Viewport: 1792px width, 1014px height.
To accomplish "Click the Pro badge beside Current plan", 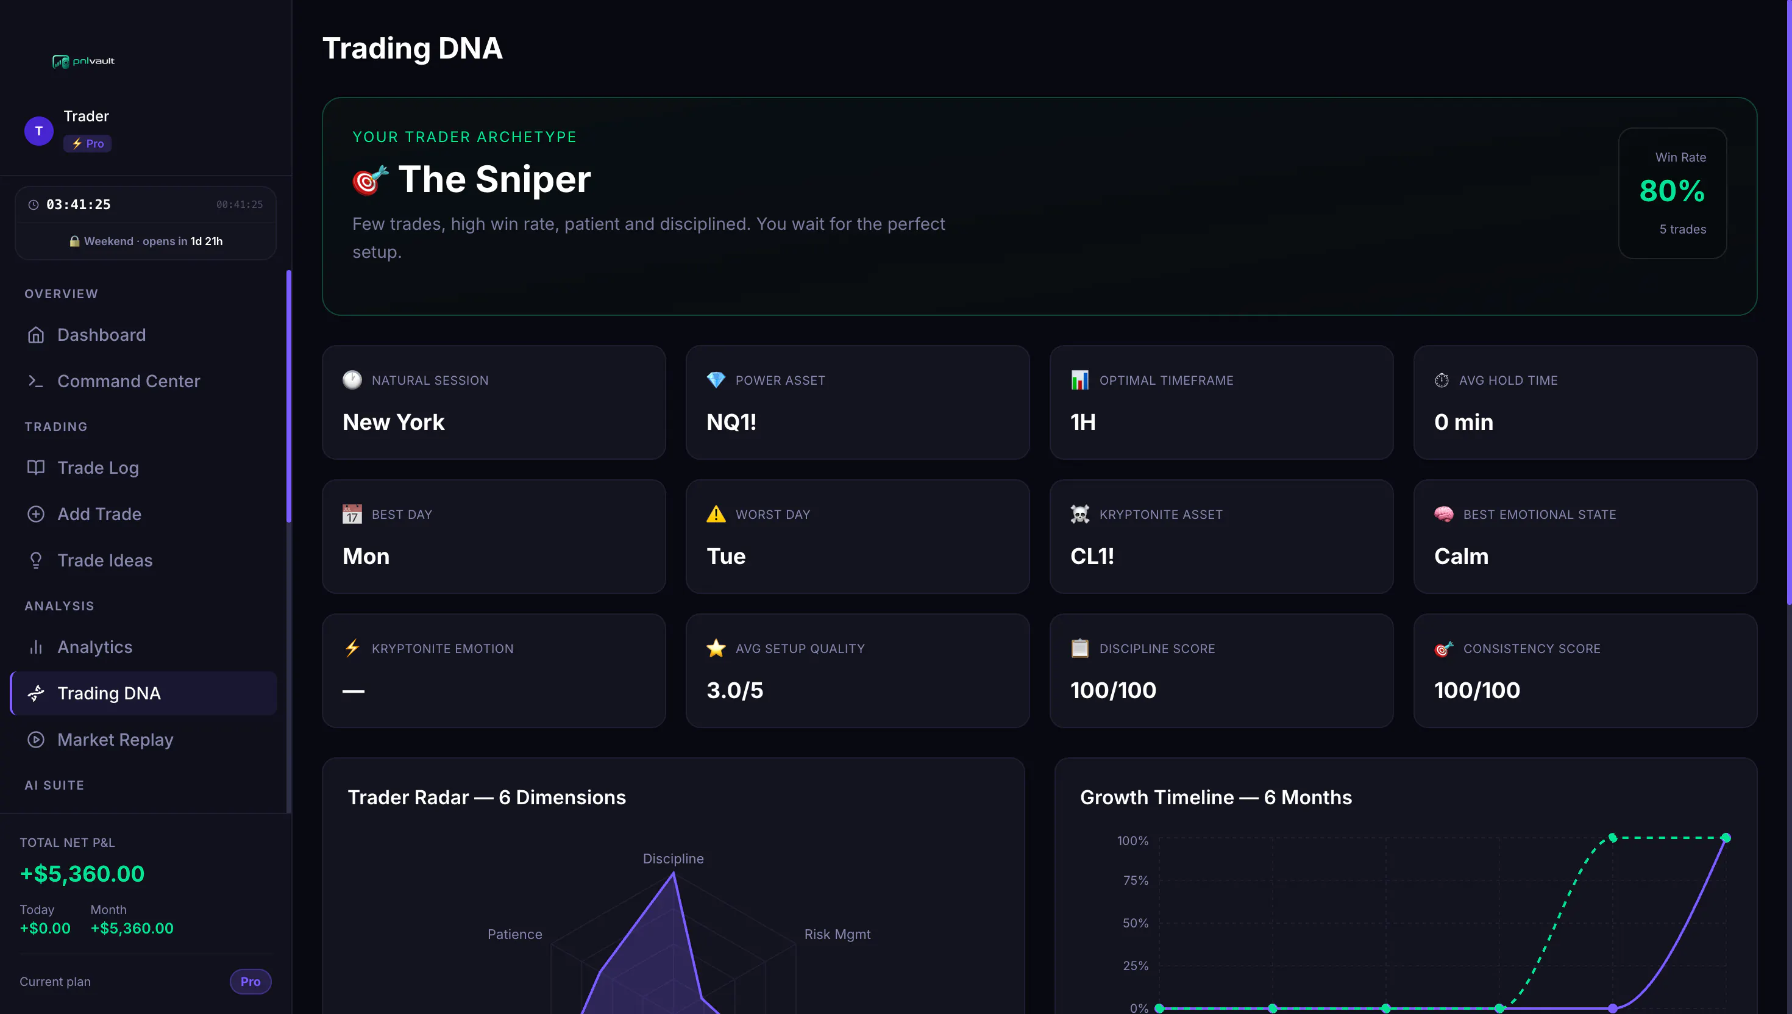I will point(251,981).
